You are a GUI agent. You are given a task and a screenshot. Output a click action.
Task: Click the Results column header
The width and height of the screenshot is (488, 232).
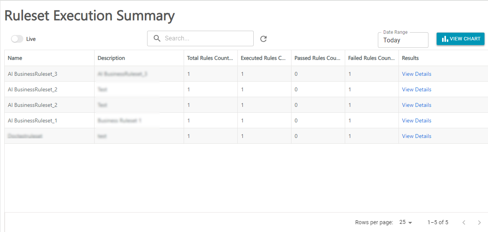410,58
